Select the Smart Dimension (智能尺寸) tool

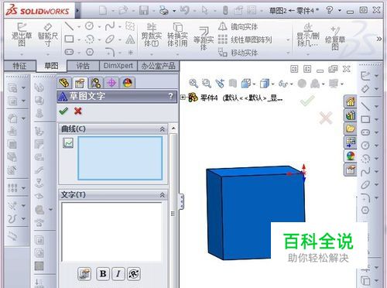point(48,35)
